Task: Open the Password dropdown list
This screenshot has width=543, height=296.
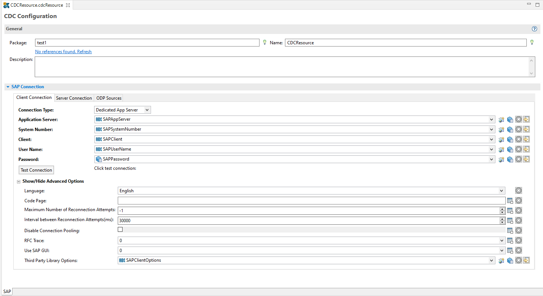Action: (x=491, y=159)
